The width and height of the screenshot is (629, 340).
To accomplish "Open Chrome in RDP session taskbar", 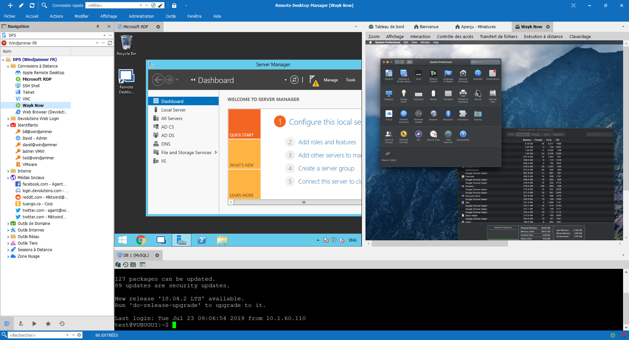I will tap(141, 240).
